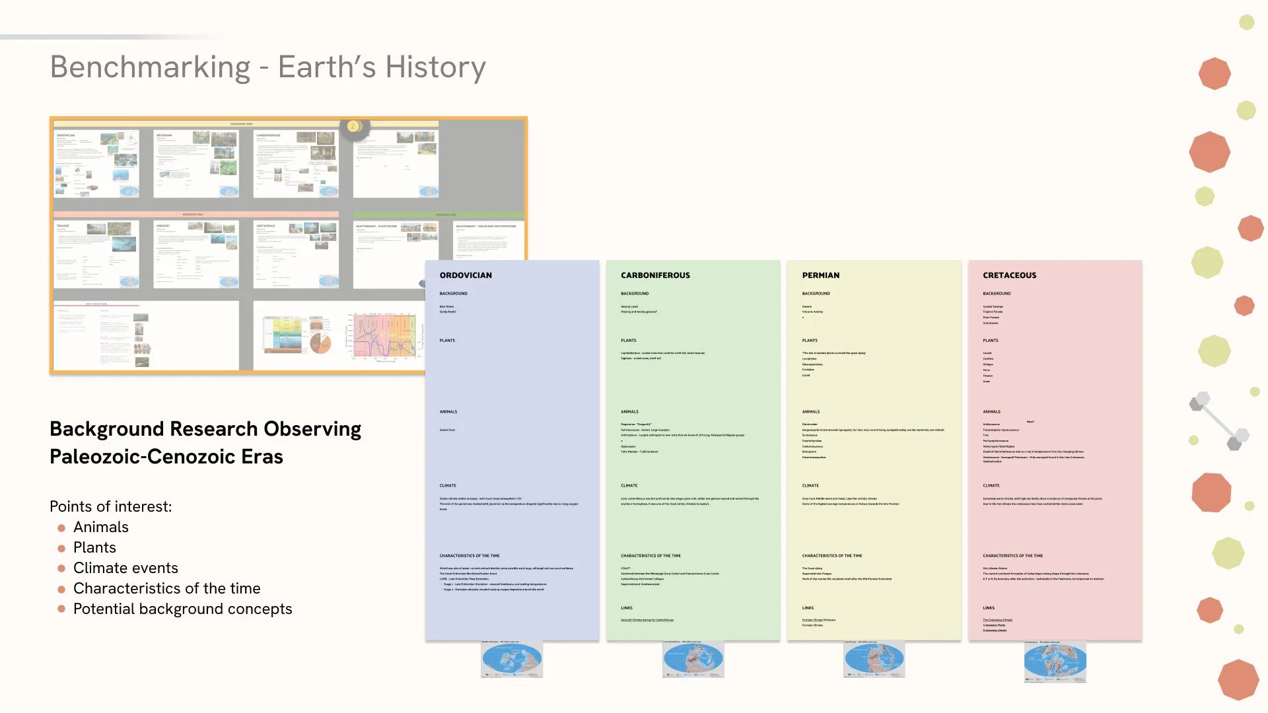Click the Cretaceous globe map thumbnail
Image resolution: width=1268 pixels, height=713 pixels.
pyautogui.click(x=1055, y=662)
